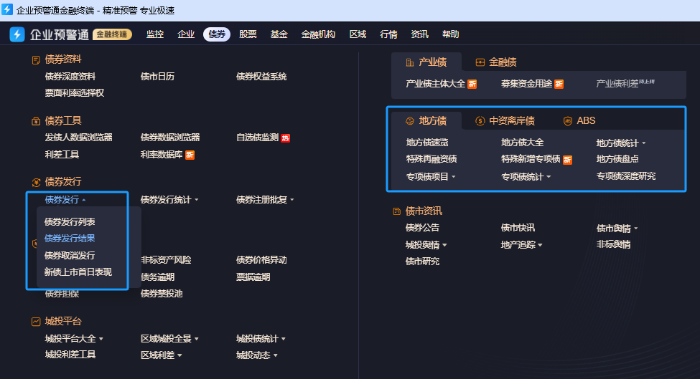The image size is (700, 379).
Task: Click the 新 badge beside 募集资金用途
Action: [x=559, y=84]
